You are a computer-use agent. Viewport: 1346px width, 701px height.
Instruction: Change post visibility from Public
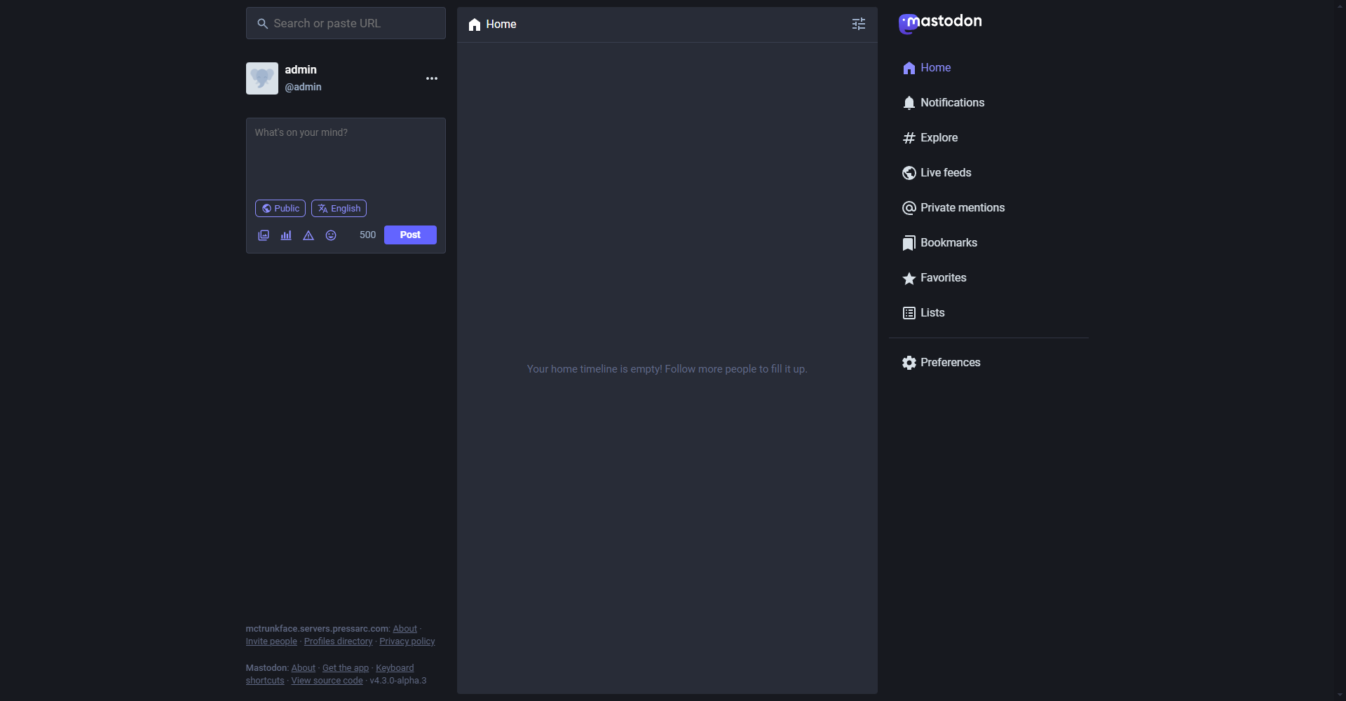tap(280, 209)
